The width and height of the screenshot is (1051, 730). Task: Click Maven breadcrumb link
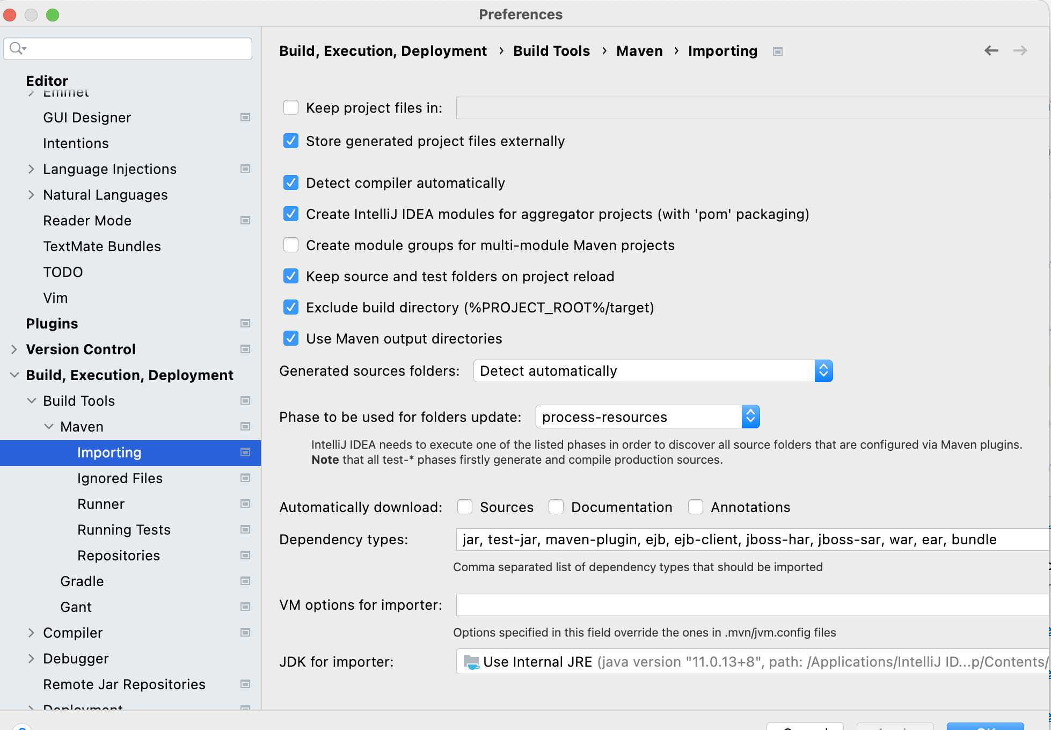click(639, 51)
